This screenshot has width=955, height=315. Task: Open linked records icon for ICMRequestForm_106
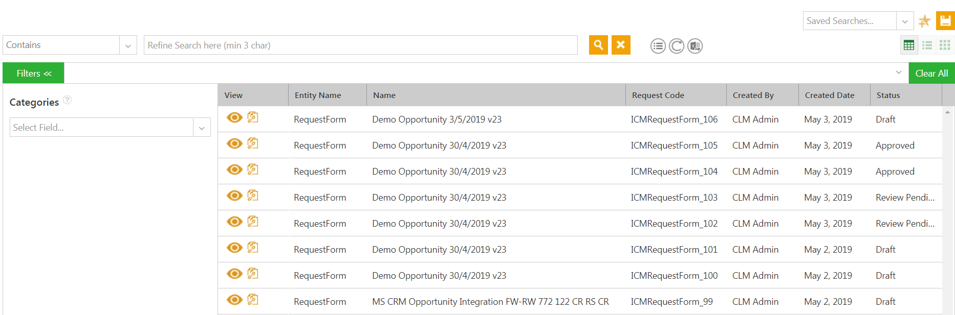pyautogui.click(x=253, y=117)
